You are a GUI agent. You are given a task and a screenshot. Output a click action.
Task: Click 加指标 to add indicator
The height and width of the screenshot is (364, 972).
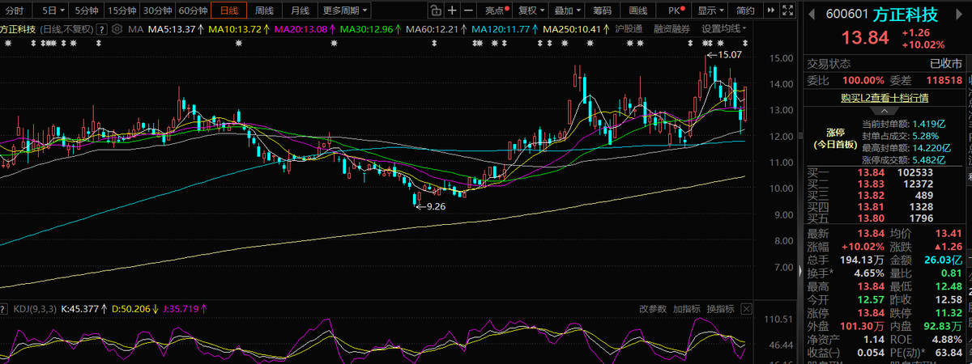click(685, 309)
